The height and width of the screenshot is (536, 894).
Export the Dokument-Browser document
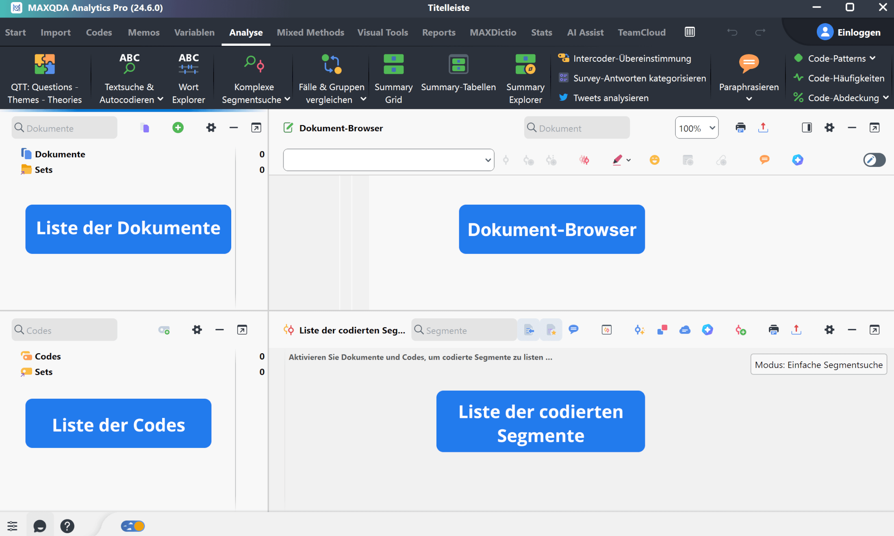(763, 128)
